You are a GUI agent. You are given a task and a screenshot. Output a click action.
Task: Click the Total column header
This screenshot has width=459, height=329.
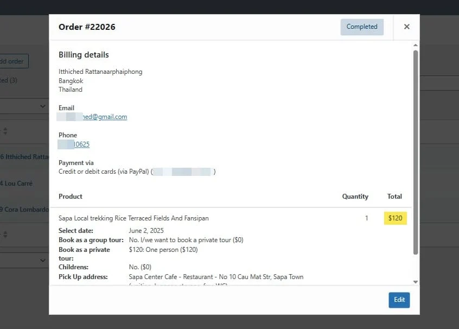[x=394, y=197]
